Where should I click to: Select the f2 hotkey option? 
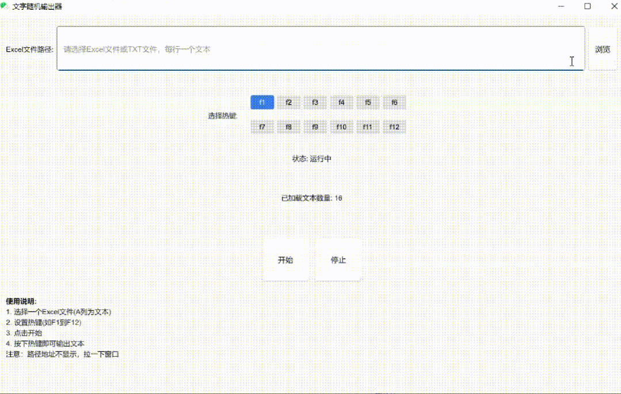[289, 102]
